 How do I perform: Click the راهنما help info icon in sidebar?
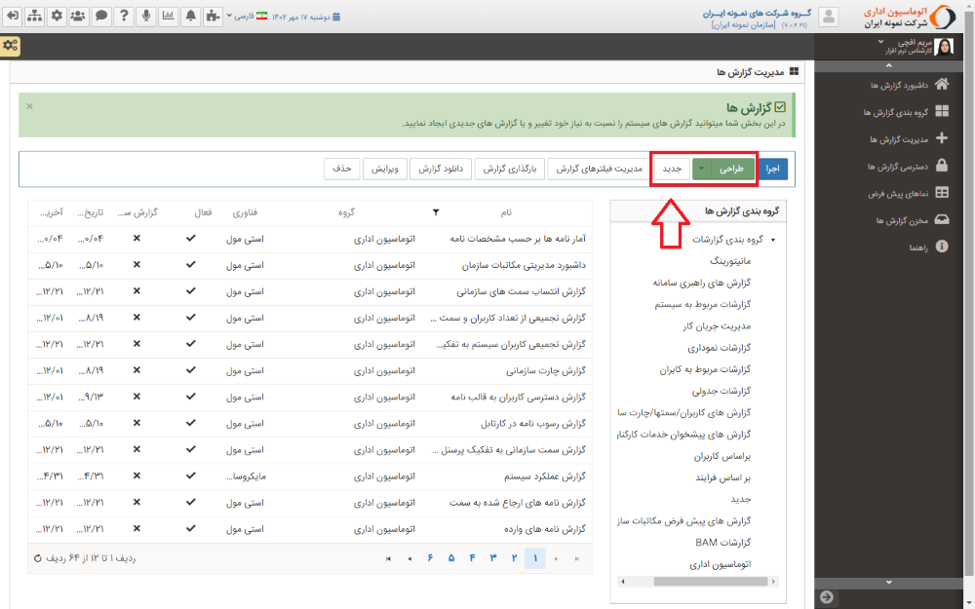click(943, 247)
